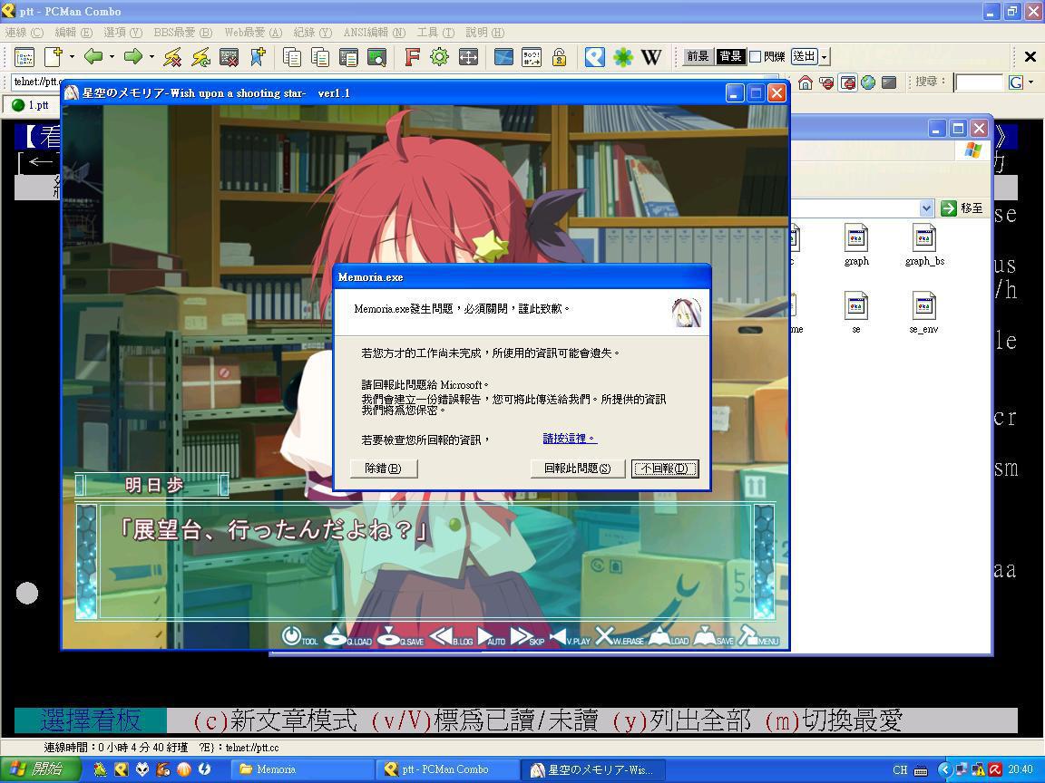Click the 送出 send button
Image resolution: width=1045 pixels, height=783 pixels.
point(804,56)
